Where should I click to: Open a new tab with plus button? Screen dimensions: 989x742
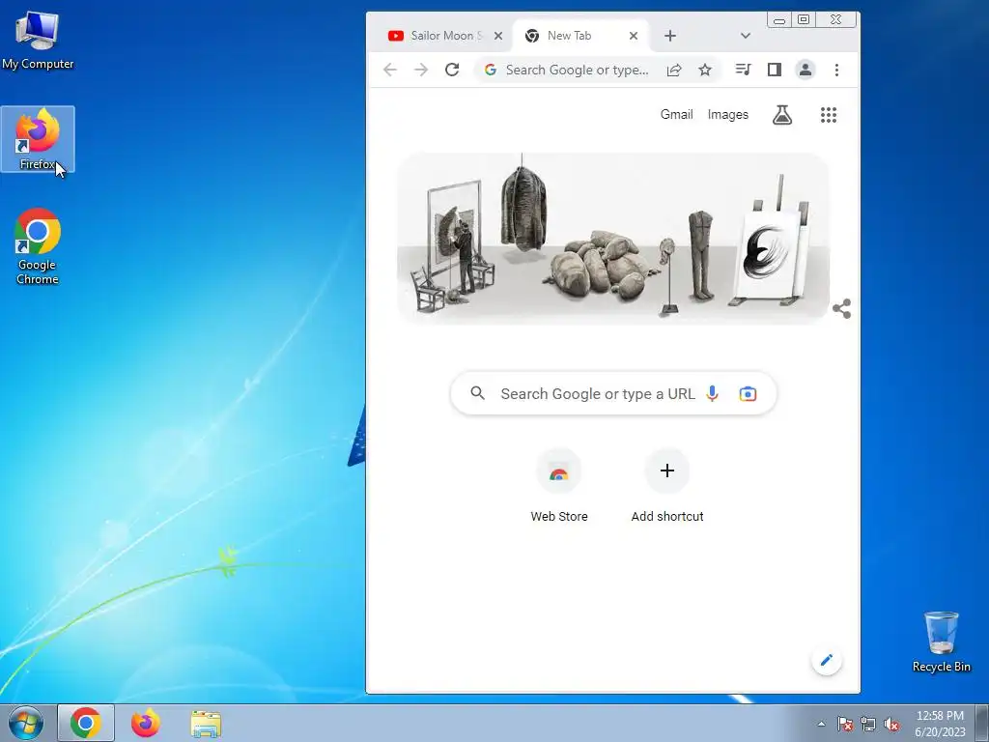coord(670,36)
